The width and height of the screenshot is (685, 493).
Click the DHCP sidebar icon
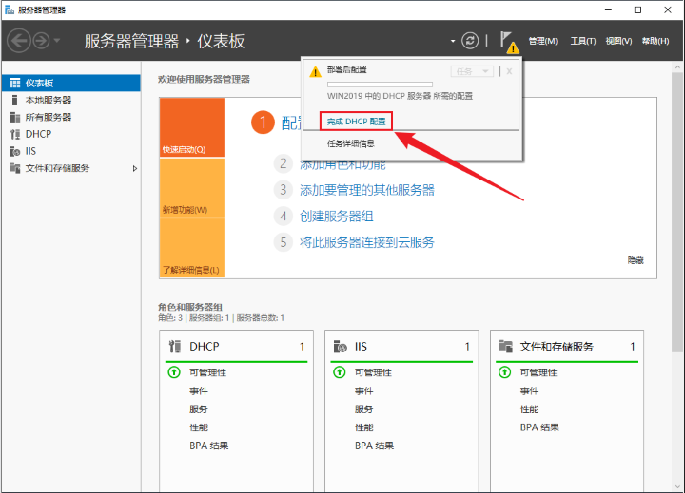pos(15,134)
